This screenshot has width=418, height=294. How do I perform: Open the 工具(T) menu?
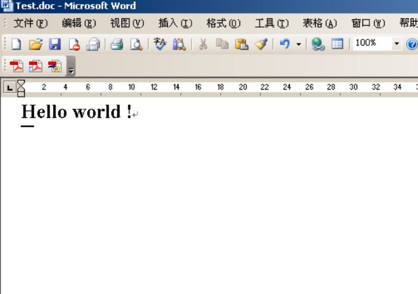pos(272,23)
